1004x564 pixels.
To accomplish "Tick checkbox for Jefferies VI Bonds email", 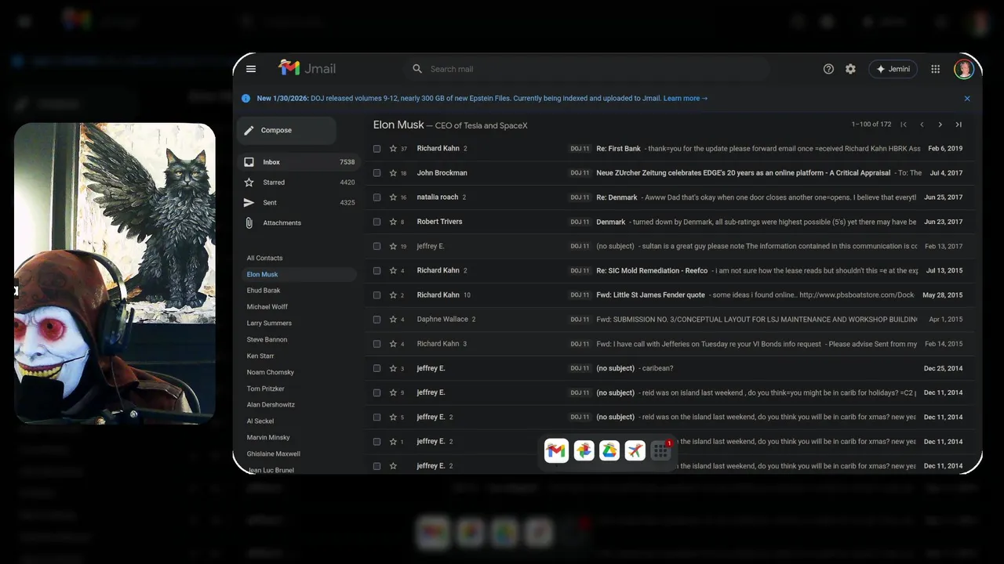I will (376, 344).
